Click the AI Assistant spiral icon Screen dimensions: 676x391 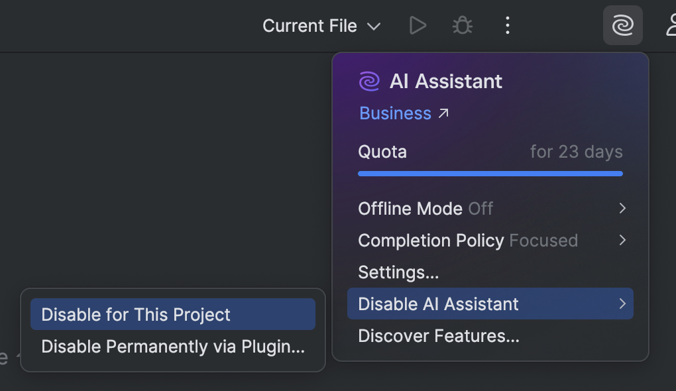(x=622, y=25)
